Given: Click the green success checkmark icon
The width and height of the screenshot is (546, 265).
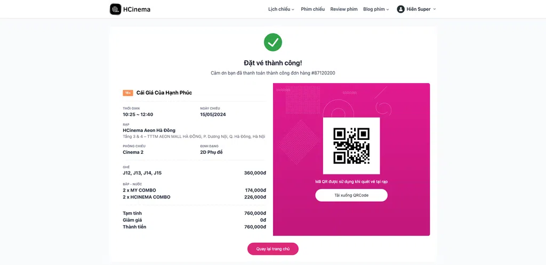Looking at the screenshot, I should click(272, 43).
